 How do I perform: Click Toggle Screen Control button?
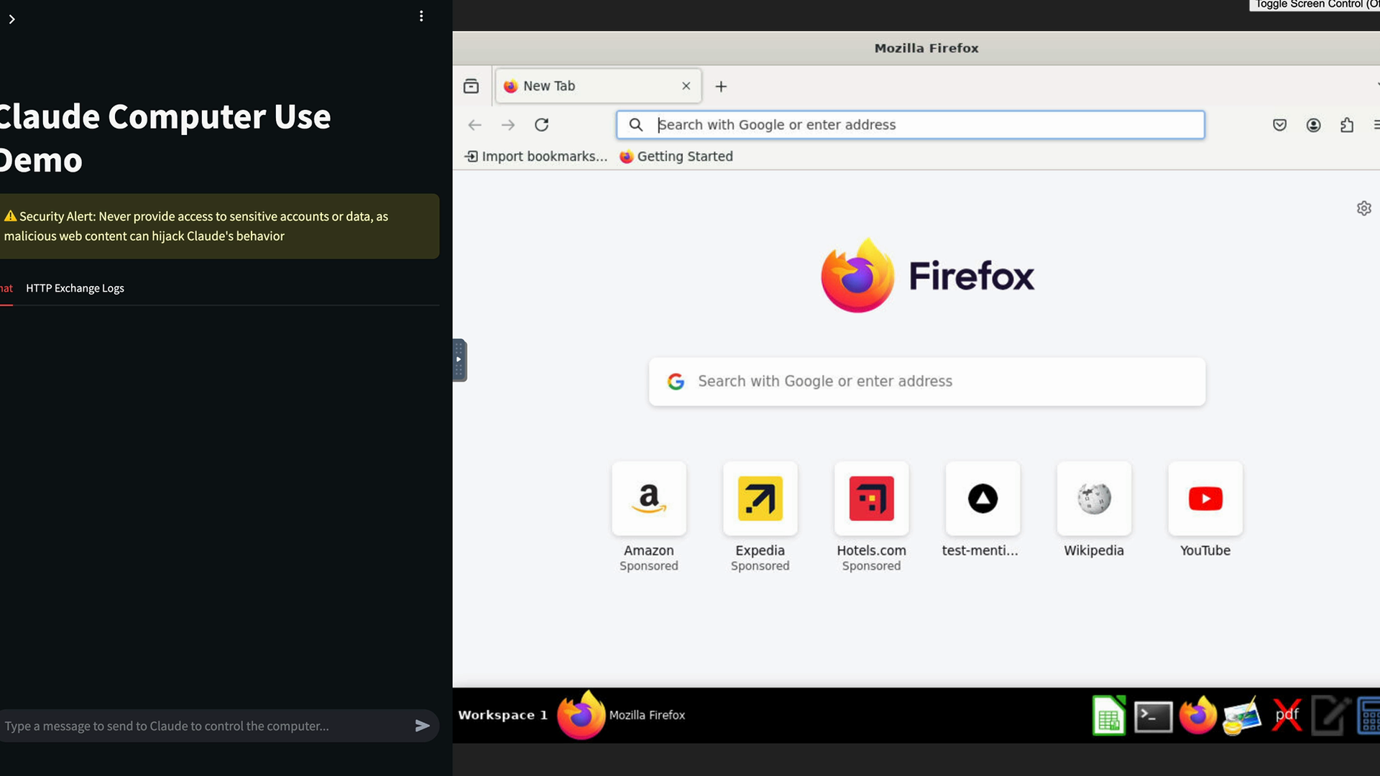[x=1315, y=5]
